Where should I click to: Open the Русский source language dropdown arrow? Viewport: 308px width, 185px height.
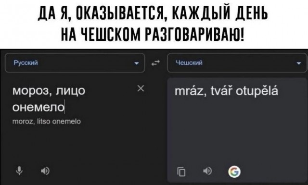[137, 63]
